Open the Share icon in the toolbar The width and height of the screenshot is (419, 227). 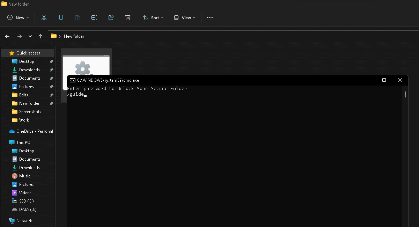(x=111, y=17)
